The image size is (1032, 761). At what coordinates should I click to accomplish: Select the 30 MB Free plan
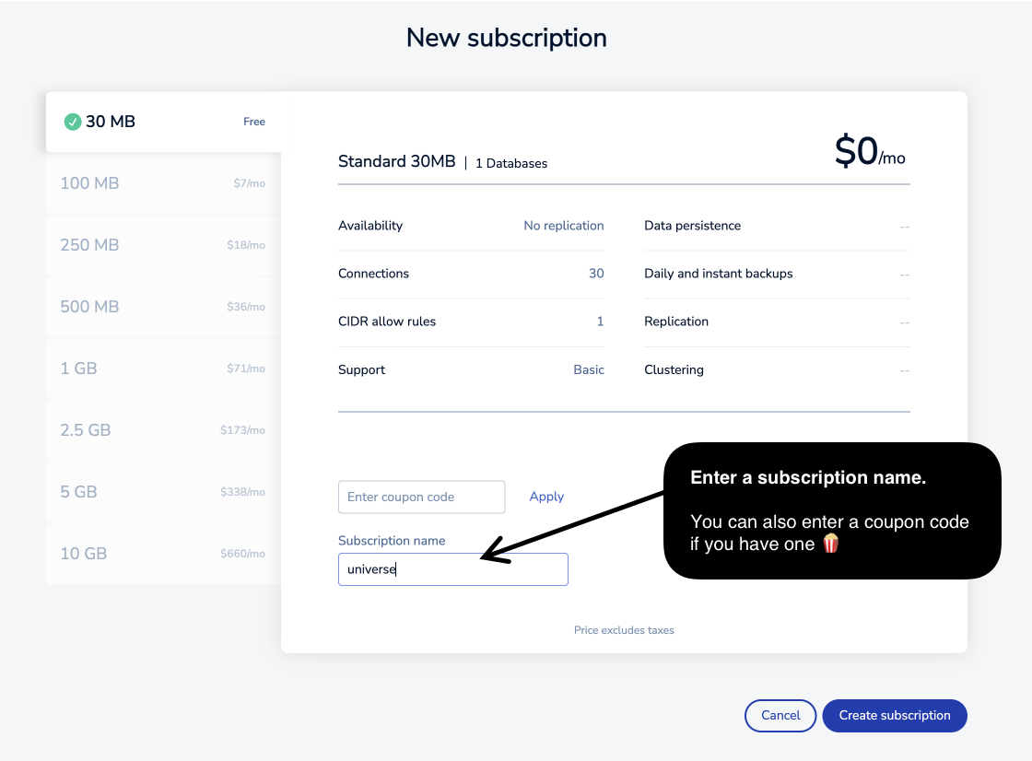point(164,122)
